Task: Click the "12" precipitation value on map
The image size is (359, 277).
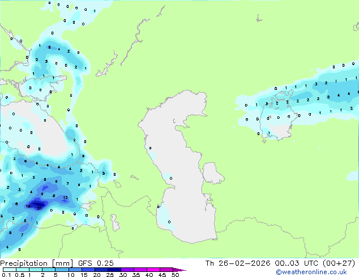Action: click(66, 197)
